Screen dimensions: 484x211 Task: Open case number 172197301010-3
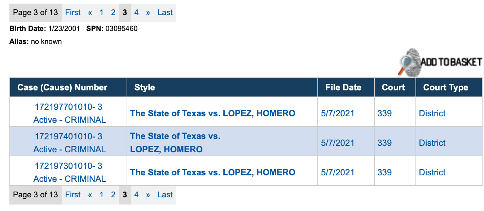point(69,166)
